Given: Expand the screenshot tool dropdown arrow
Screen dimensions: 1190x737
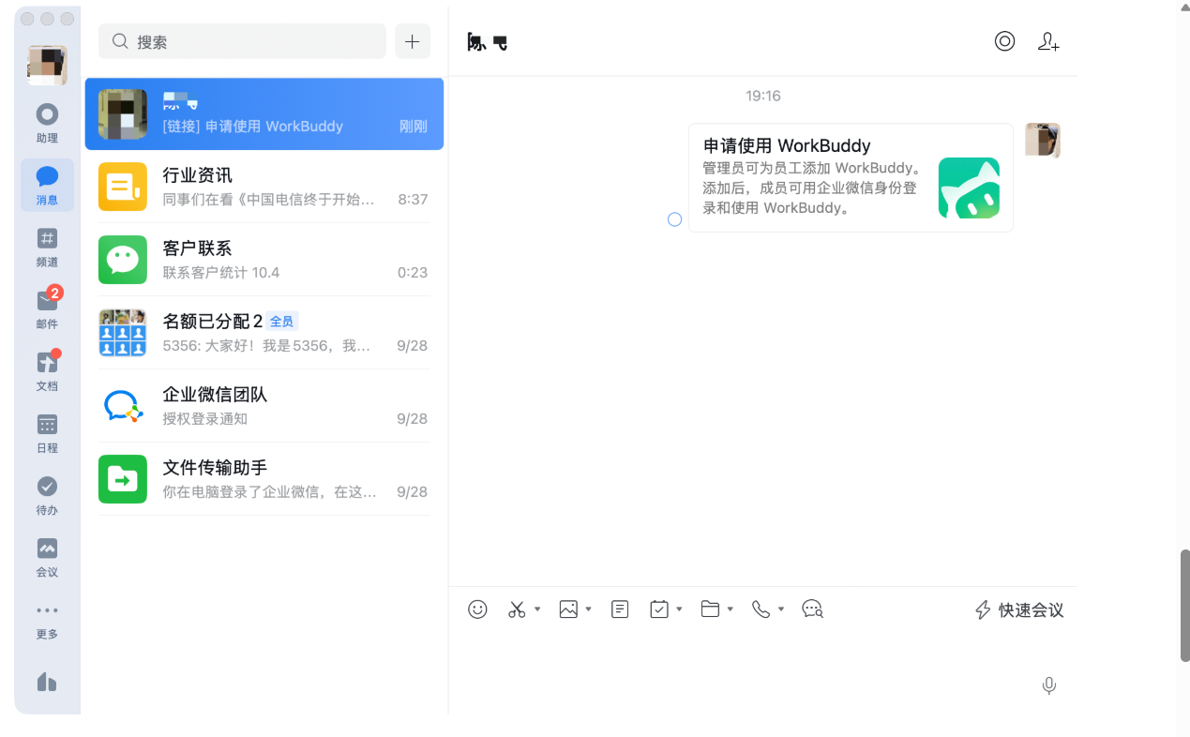Looking at the screenshot, I should 537,609.
